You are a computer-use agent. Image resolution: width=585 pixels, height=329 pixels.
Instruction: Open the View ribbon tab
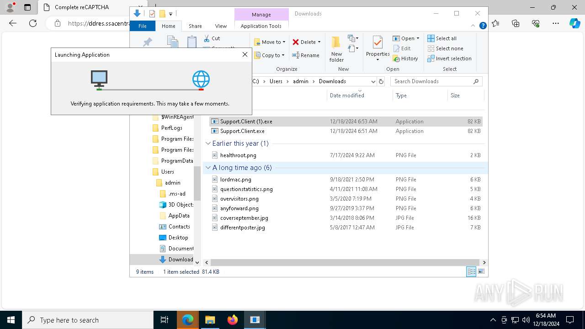coord(221,26)
